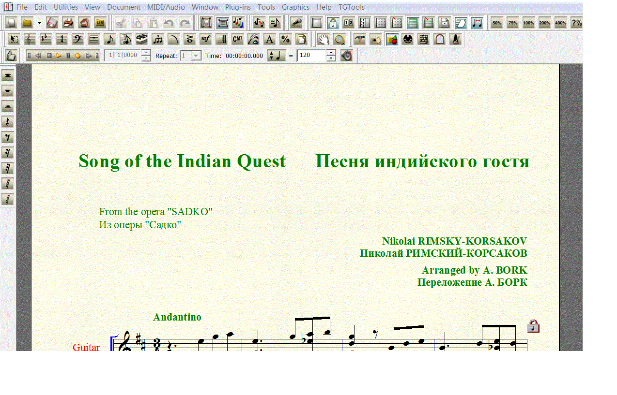Image resolution: width=617 pixels, height=395 pixels.
Task: Select the Speedy Entry tool
Action: (126, 39)
